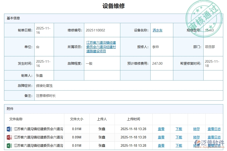Image resolution: width=227 pixels, height=151 pixels.
Task: 下载 the second attachment
Action: pos(179,137)
